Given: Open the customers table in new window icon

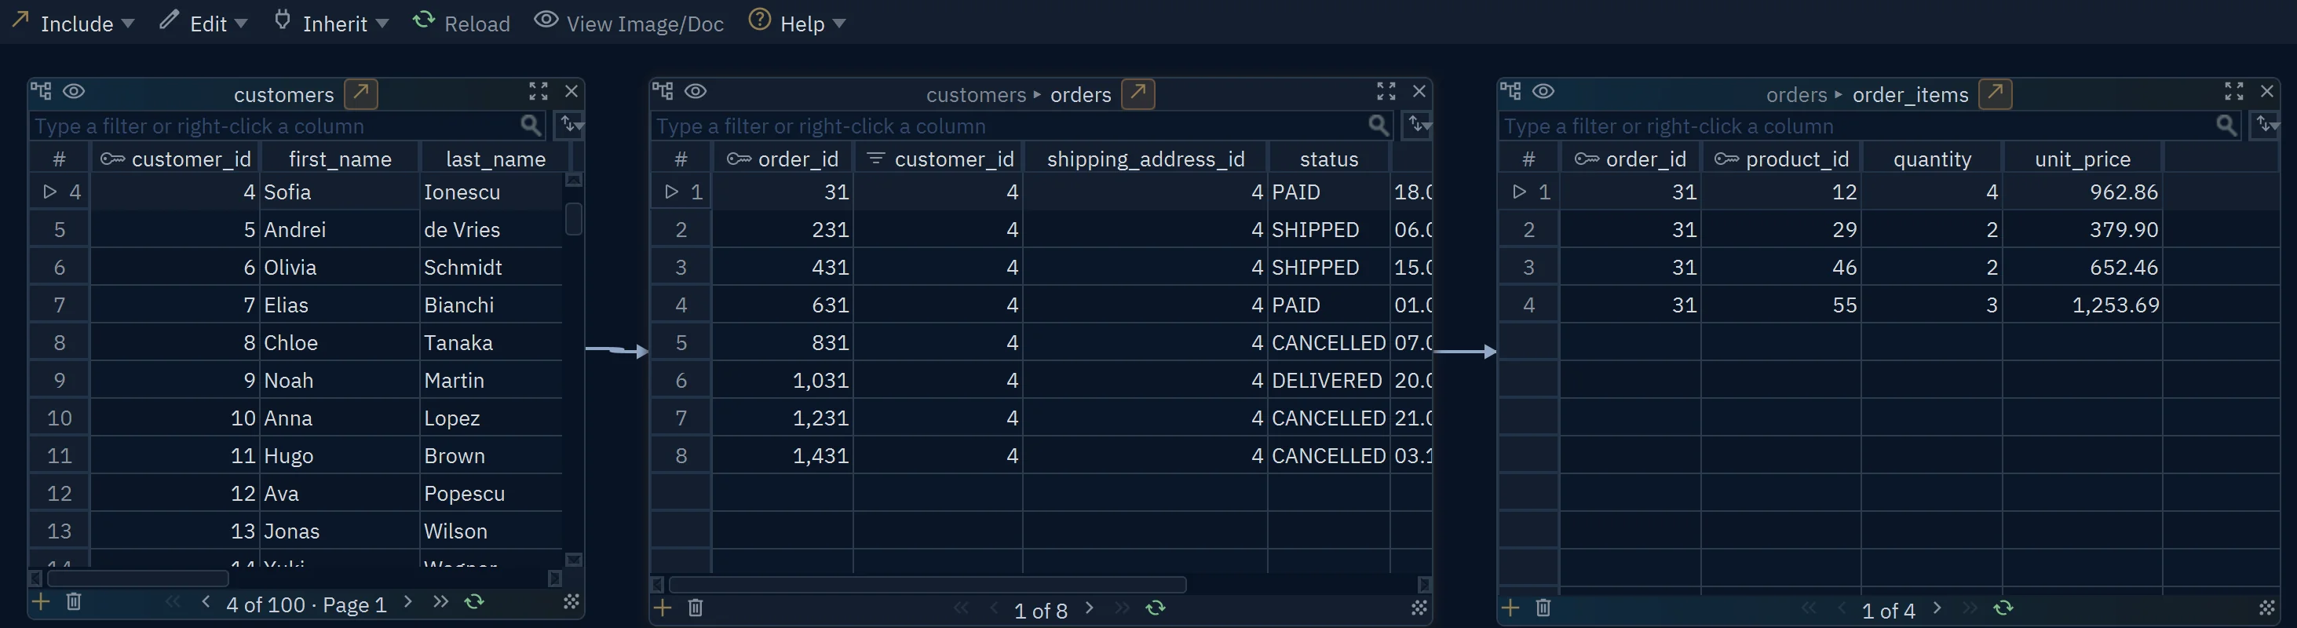Looking at the screenshot, I should [360, 93].
